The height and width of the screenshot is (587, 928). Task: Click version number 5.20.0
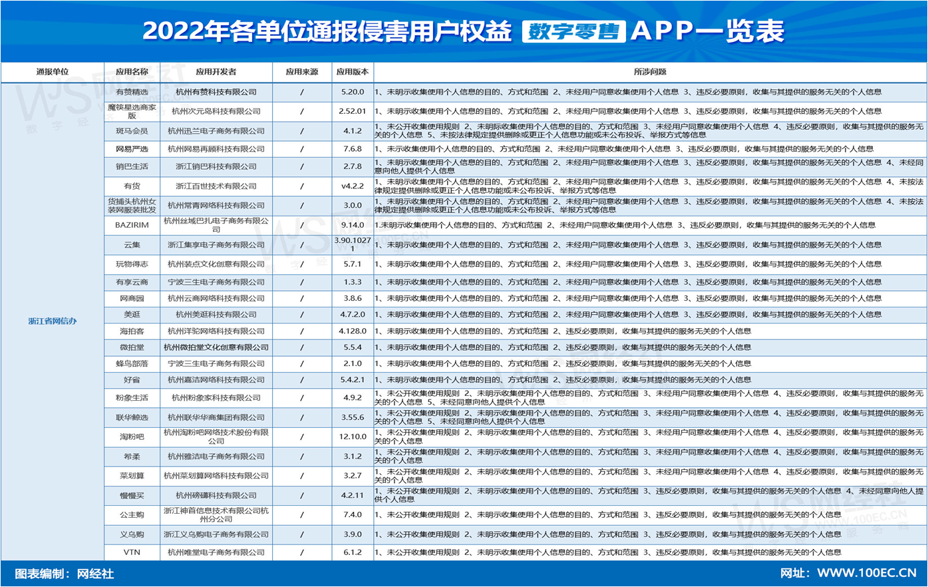(x=353, y=92)
